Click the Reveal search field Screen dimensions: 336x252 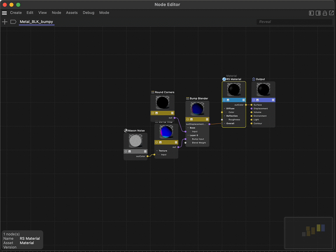[294, 22]
